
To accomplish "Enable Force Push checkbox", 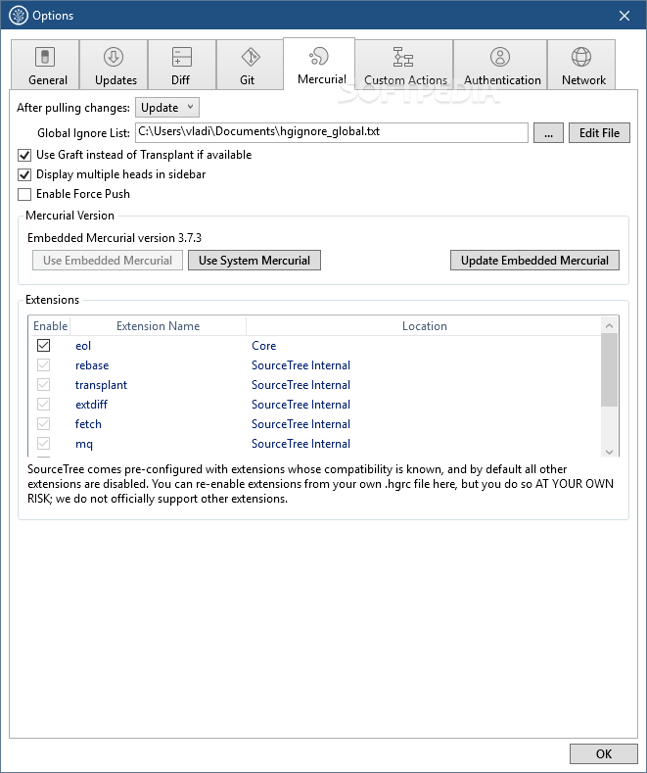I will click(24, 194).
